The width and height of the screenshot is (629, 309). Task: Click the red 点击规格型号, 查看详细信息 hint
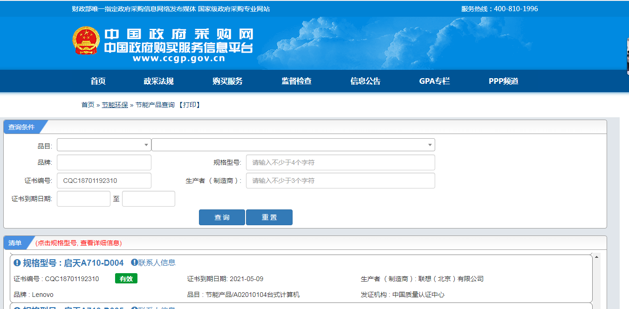click(x=78, y=243)
